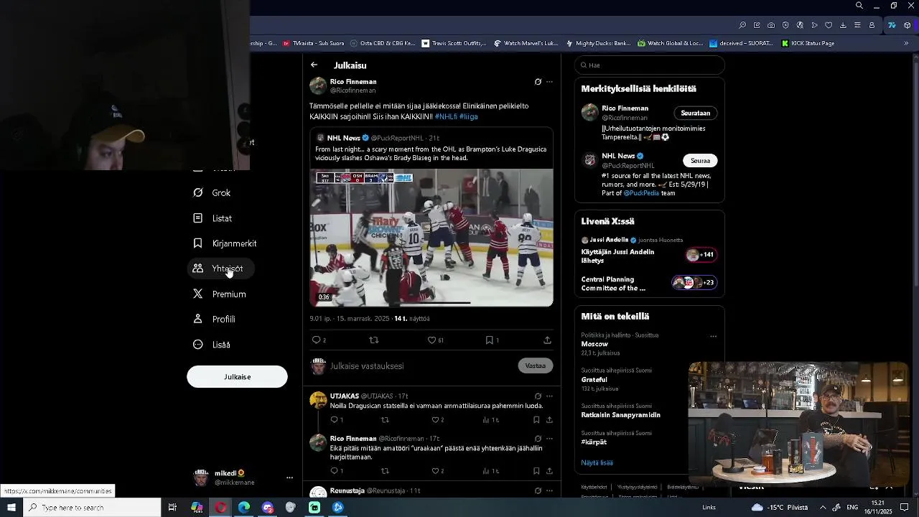This screenshot has height=517, width=919.
Task: Open Central Planning Committee live space
Action: click(649, 283)
